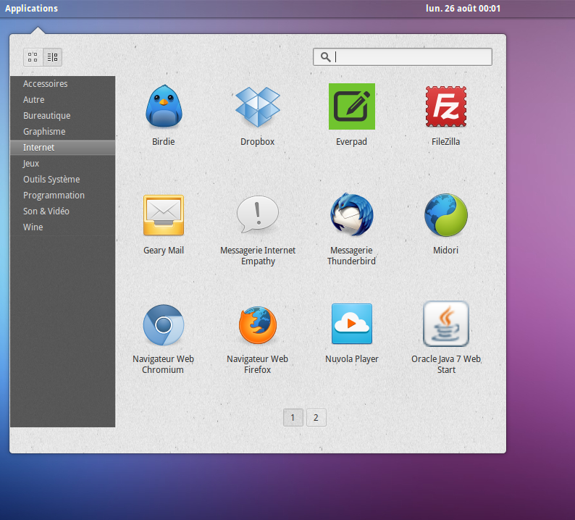Select the Son & Vidéo category

click(63, 211)
